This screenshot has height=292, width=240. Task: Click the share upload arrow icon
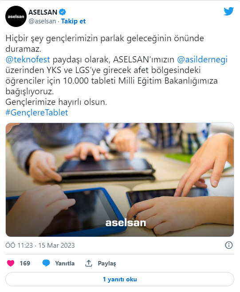(89, 263)
